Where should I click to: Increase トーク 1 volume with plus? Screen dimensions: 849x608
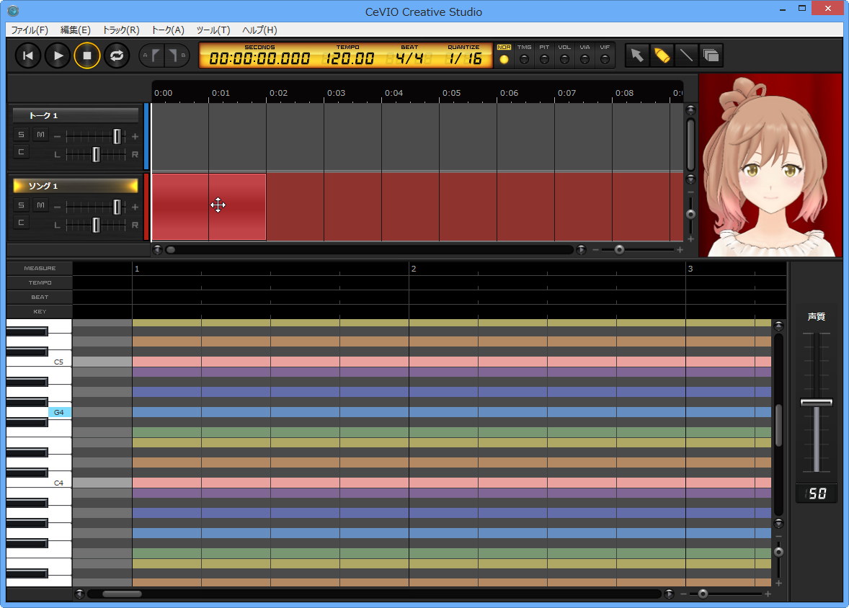(135, 136)
